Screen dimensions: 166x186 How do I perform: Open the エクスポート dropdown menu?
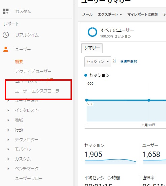point(110,15)
